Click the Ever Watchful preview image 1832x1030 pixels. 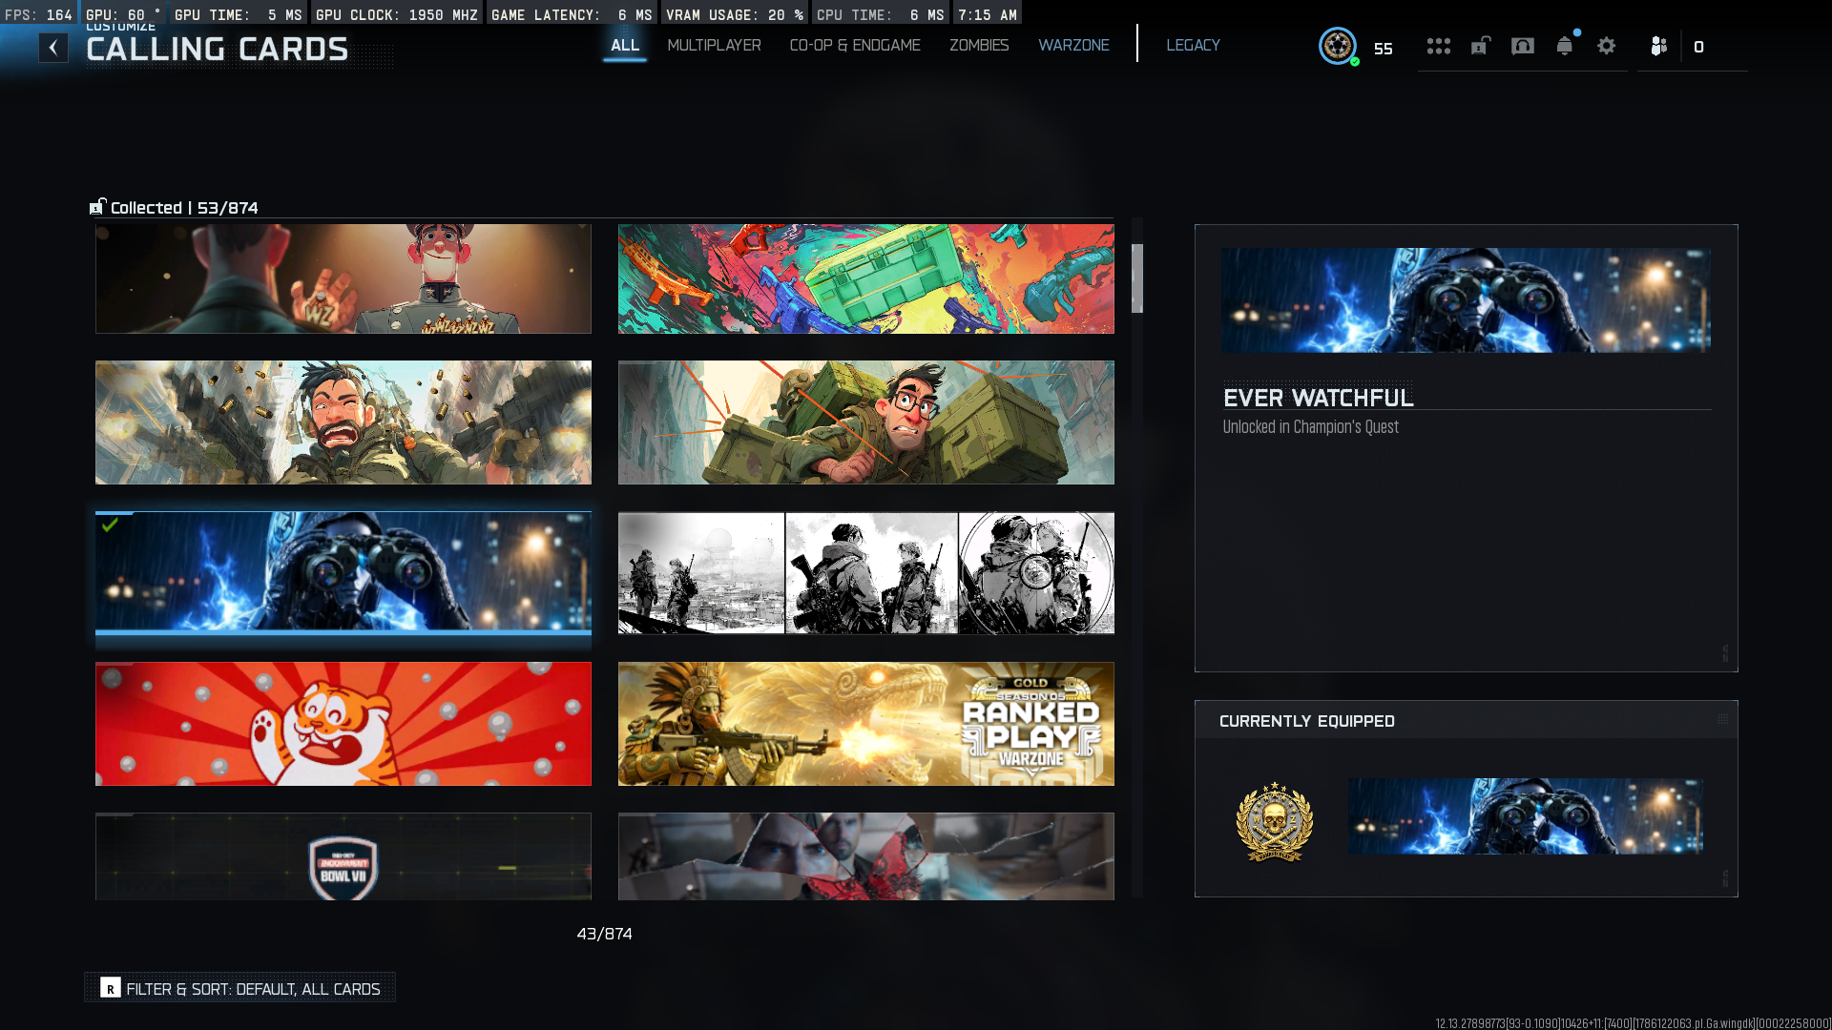coord(1466,300)
